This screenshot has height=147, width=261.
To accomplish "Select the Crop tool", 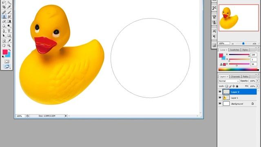I will [x=4, y=7].
